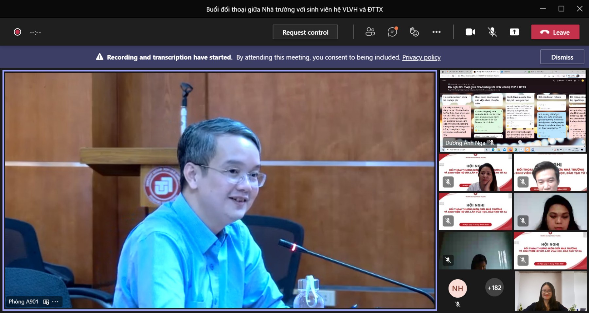
Task: Click the pin icon beside Phòng A901
Action: (46, 302)
